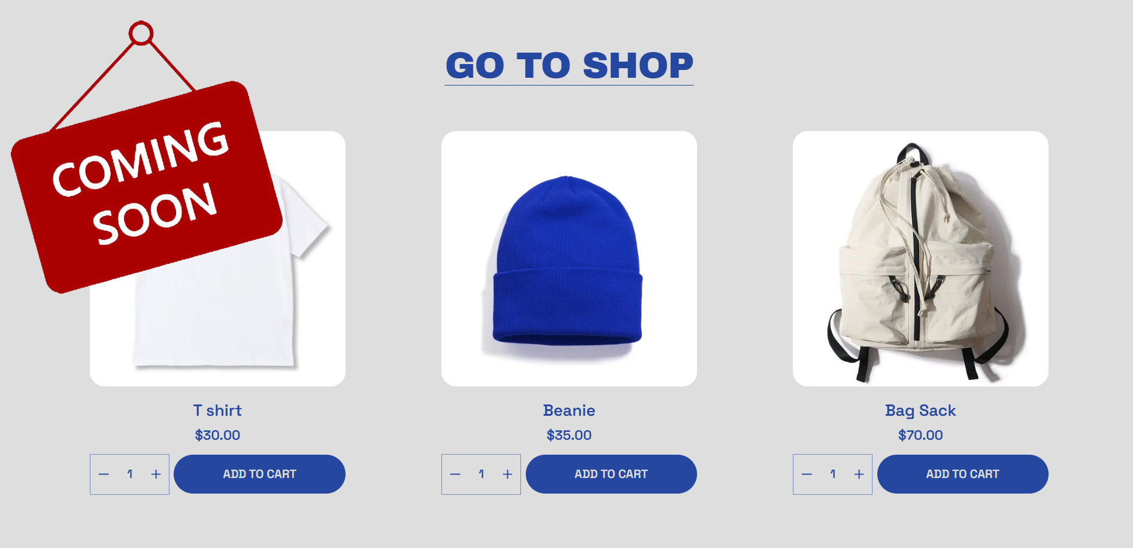Add the Beanie to cart
This screenshot has height=548, width=1133.
click(x=611, y=474)
